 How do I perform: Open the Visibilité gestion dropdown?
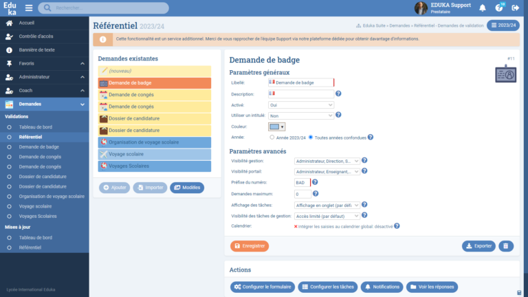(x=327, y=162)
